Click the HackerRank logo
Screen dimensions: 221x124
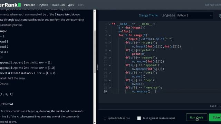pos(10,5)
